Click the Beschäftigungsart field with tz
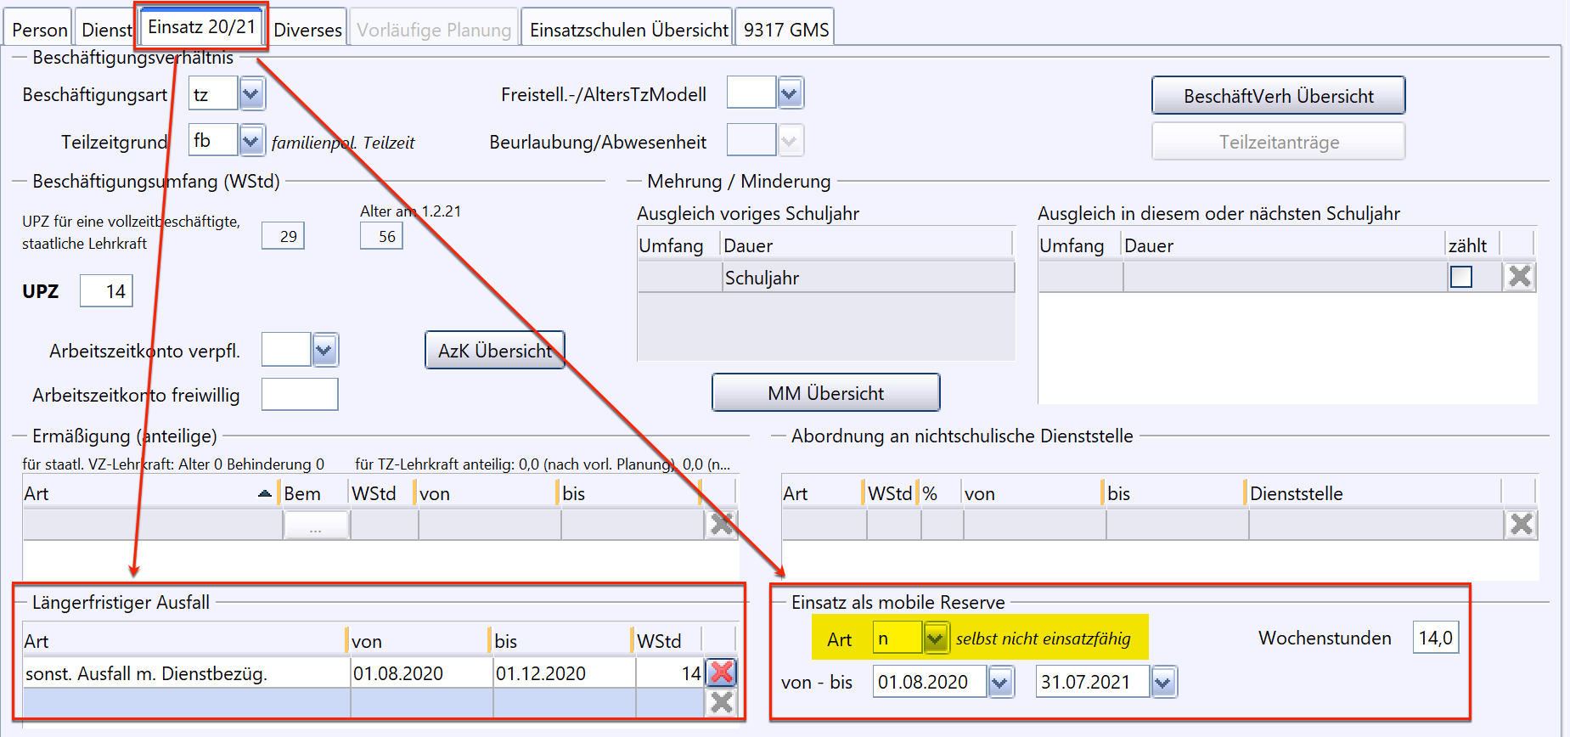The width and height of the screenshot is (1570, 737). pos(212,94)
